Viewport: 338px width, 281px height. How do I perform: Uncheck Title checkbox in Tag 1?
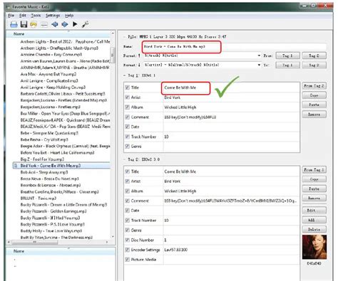point(127,88)
